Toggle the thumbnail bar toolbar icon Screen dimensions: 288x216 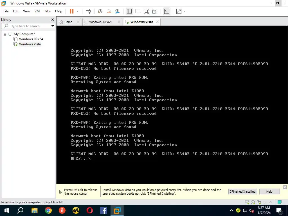point(138,11)
